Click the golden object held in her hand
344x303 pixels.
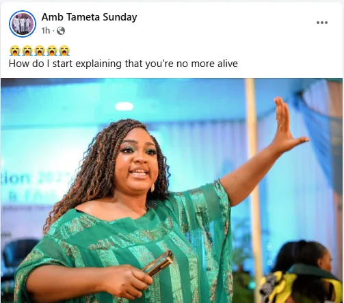point(158,263)
